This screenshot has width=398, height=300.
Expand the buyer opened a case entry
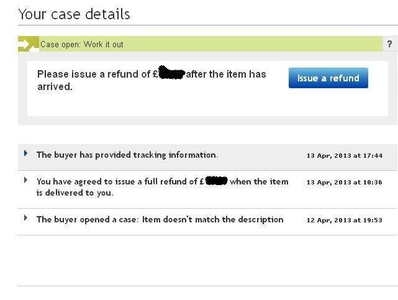[25, 218]
